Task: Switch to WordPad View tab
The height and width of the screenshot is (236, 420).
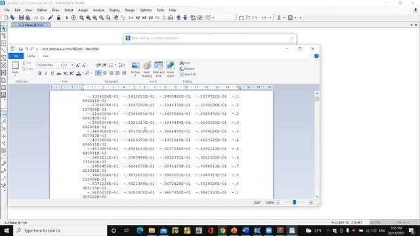Action: coord(45,56)
